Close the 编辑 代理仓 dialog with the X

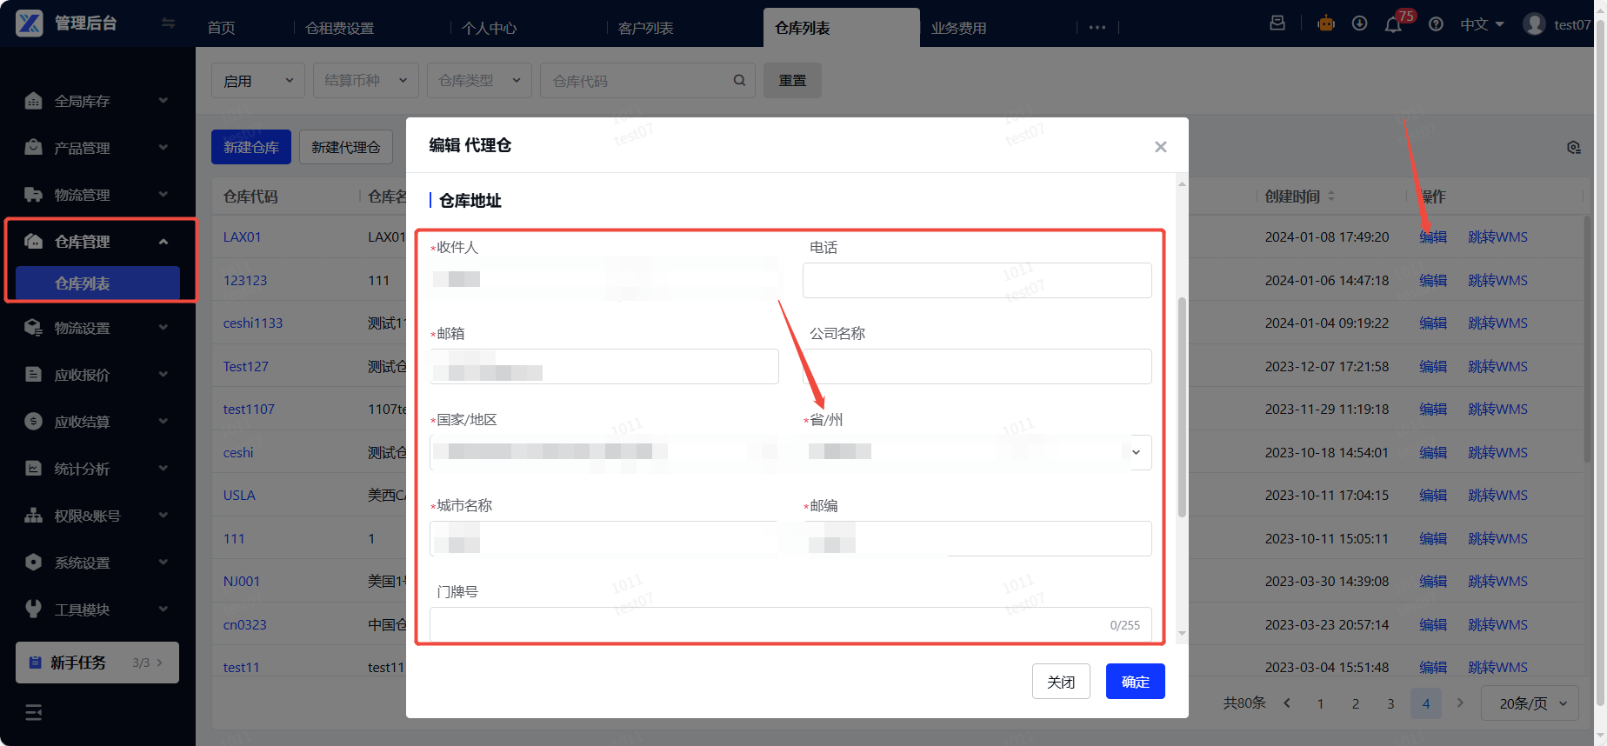click(x=1160, y=147)
